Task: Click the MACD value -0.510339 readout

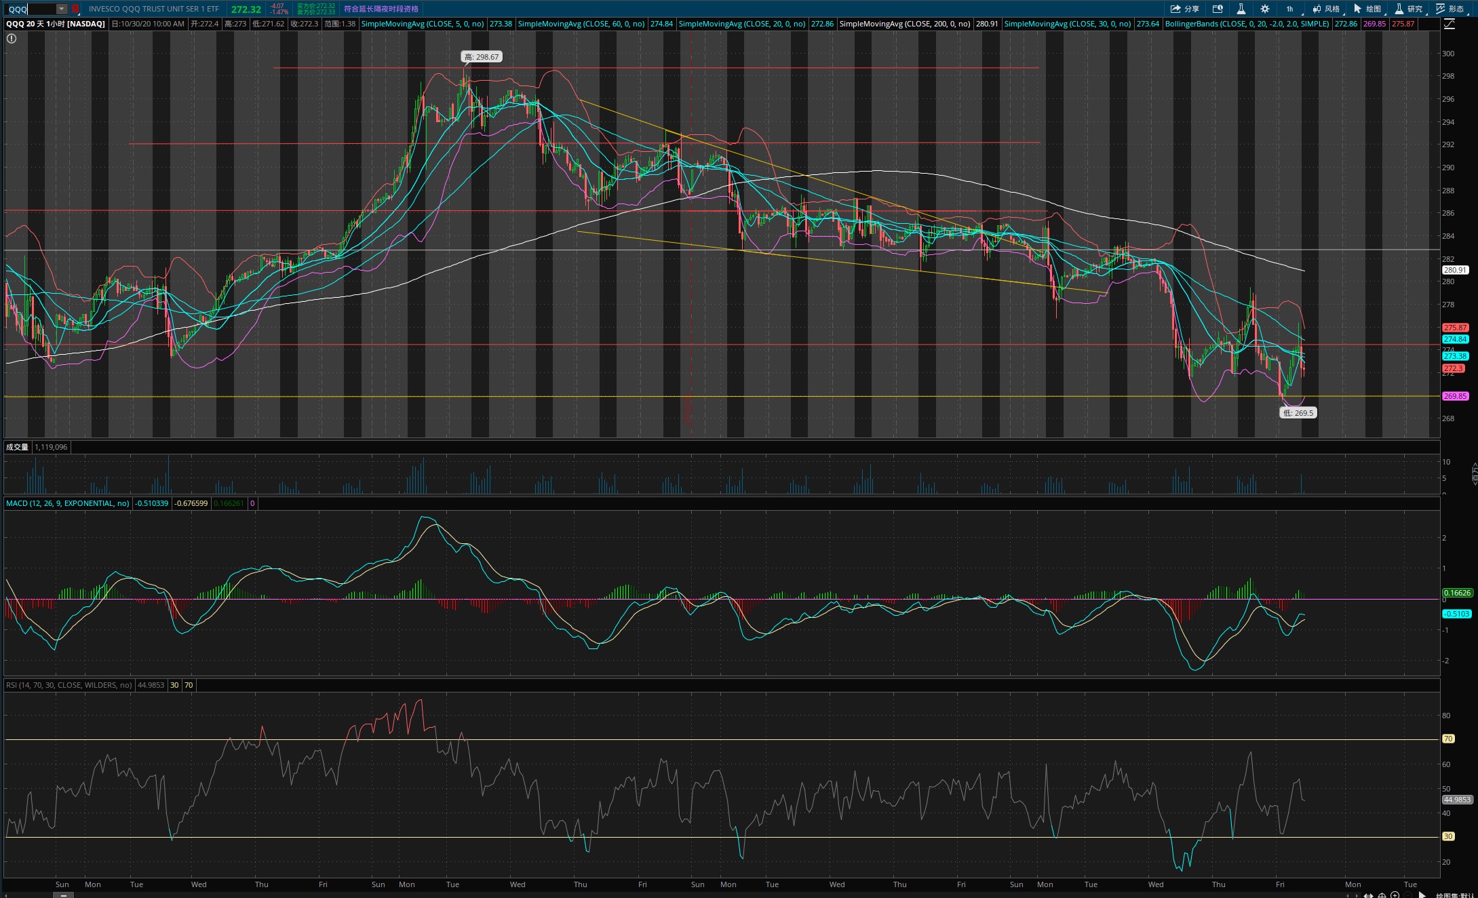Action: coord(151,503)
